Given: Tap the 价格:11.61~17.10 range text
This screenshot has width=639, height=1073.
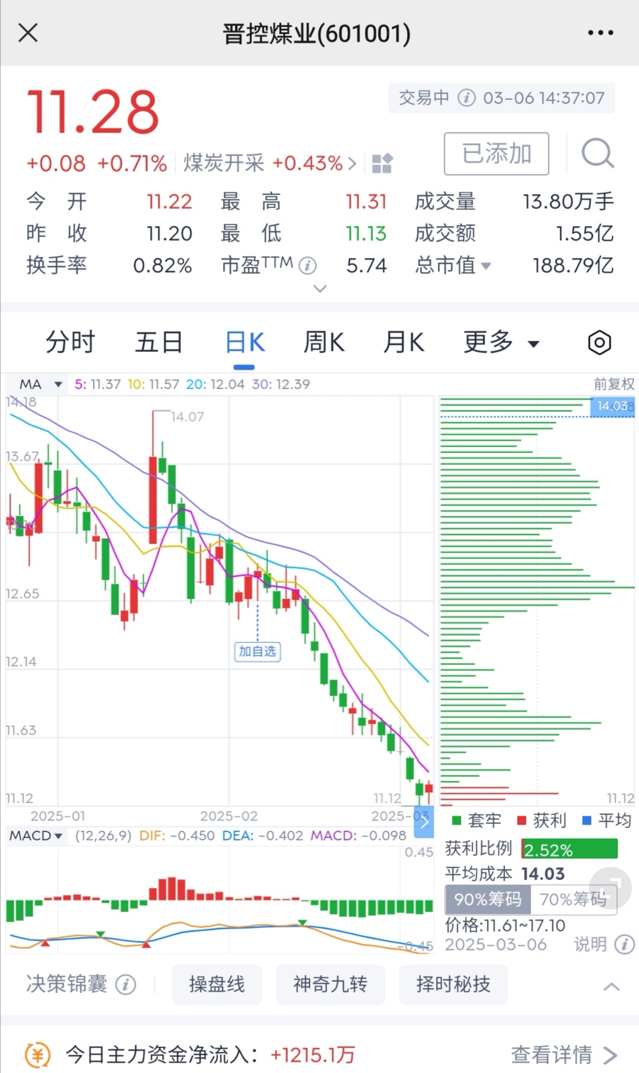Looking at the screenshot, I should tap(505, 925).
